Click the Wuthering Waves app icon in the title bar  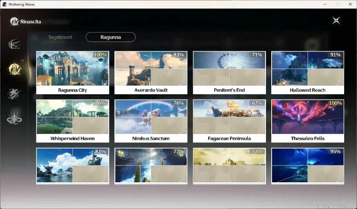click(x=4, y=4)
